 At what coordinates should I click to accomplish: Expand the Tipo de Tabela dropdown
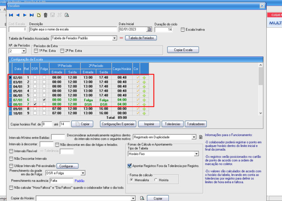(196, 154)
